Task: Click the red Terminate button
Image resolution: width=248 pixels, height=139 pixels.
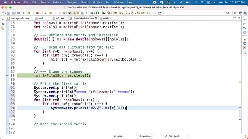Action: tap(38, 13)
